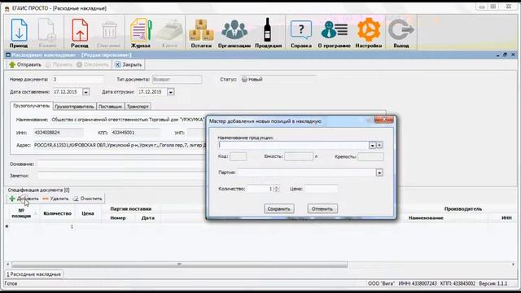Image resolution: width=521 pixels, height=293 pixels.
Task: Close the Мастер добавления позиций dialog
Action: 383,120
